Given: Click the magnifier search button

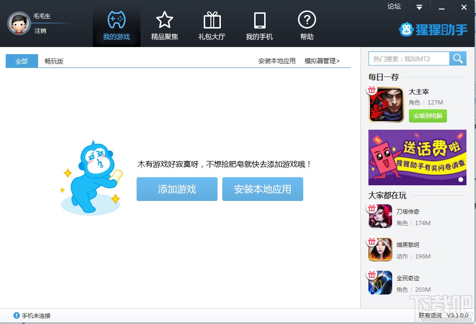Looking at the screenshot, I should pos(458,58).
